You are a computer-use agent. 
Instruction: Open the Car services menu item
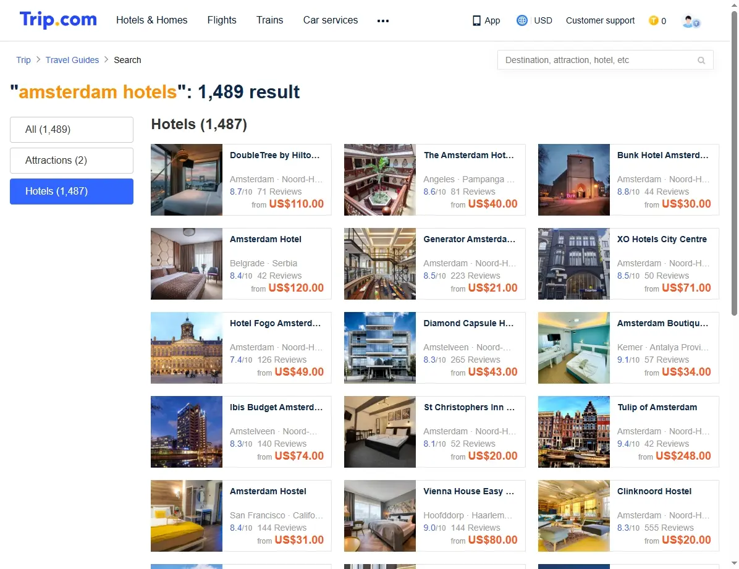tap(331, 20)
